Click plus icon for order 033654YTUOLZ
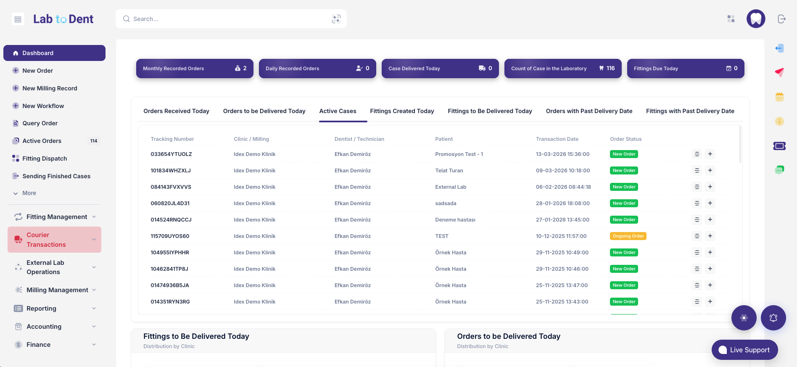Viewport: 797px width, 367px height. click(x=710, y=154)
